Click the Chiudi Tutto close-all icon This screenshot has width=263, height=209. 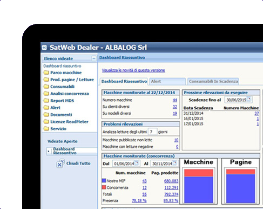[60, 164]
